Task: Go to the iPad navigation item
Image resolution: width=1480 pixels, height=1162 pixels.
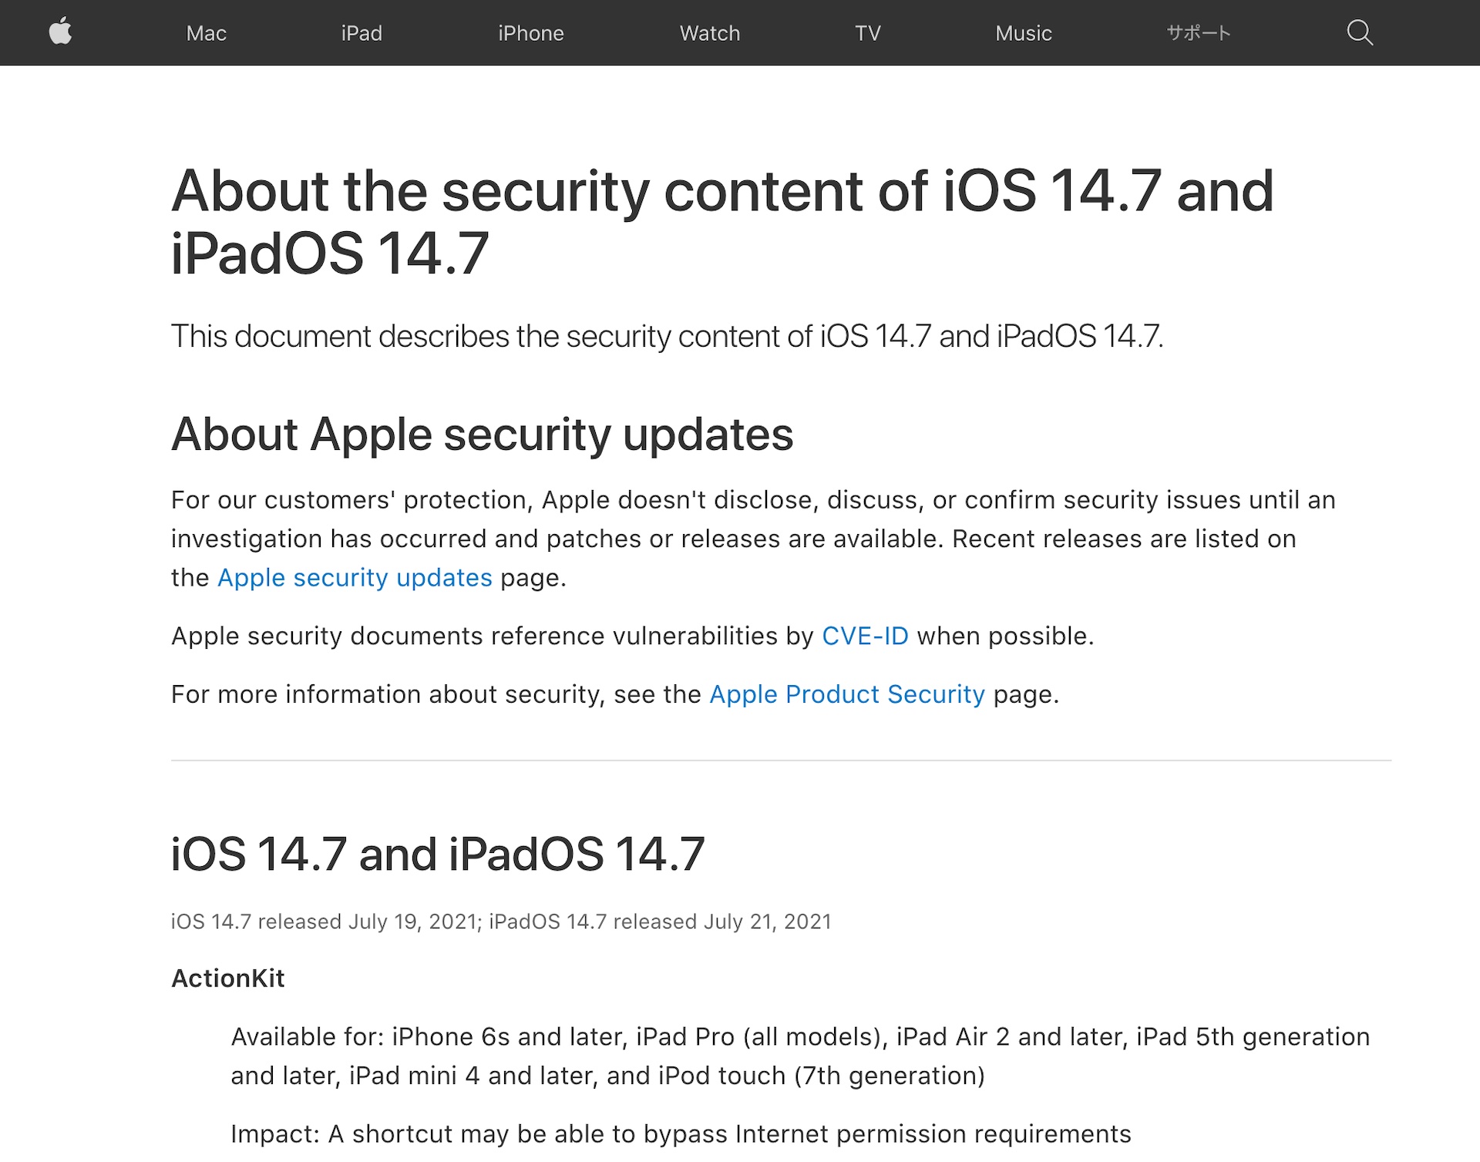Action: point(362,33)
